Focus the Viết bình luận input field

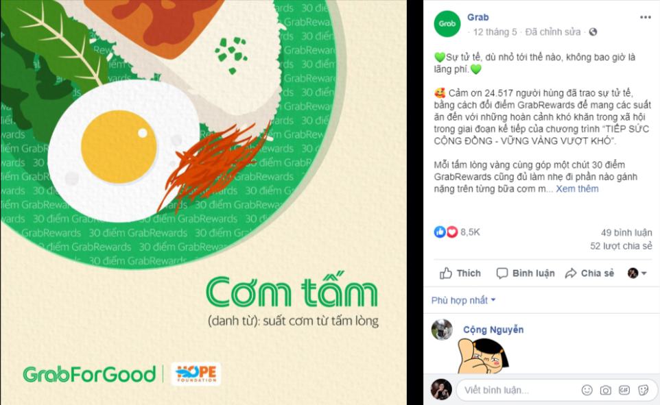pyautogui.click(x=519, y=391)
